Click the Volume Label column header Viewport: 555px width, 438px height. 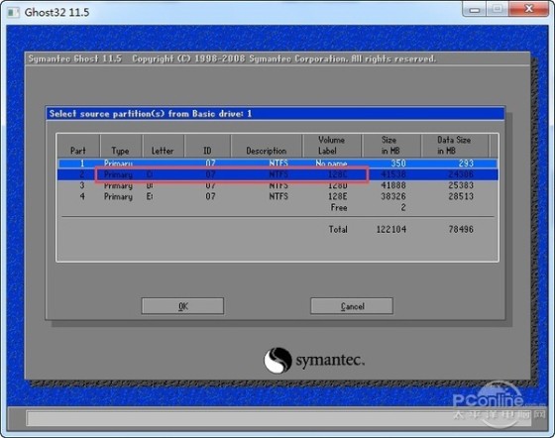(332, 146)
